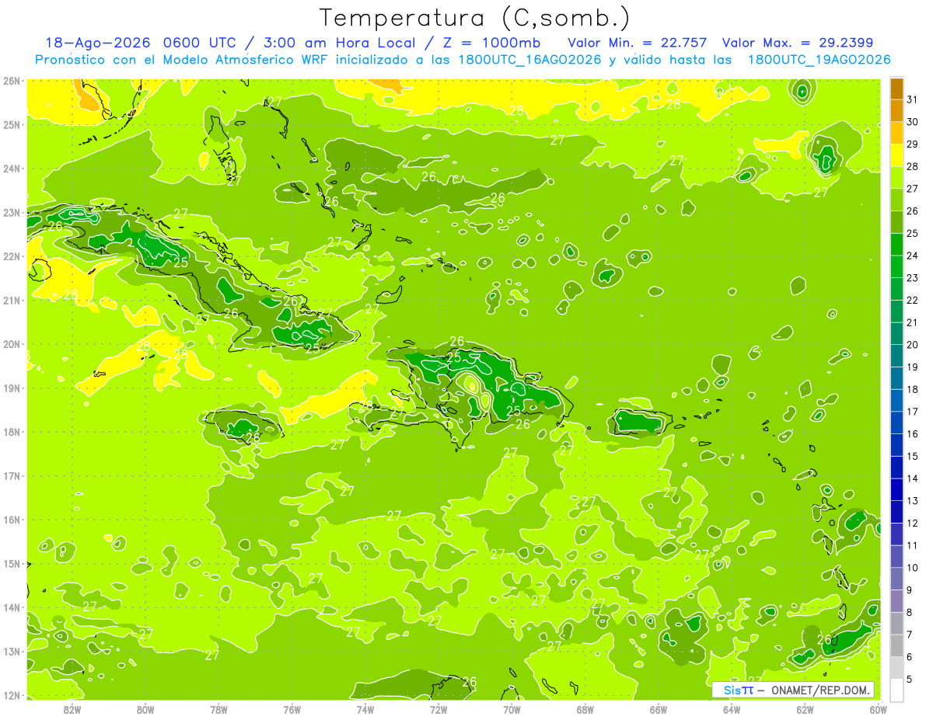Screen dimensions: 933x720
Task: Click the yellow legend band between 28 and 29
Action: point(896,155)
